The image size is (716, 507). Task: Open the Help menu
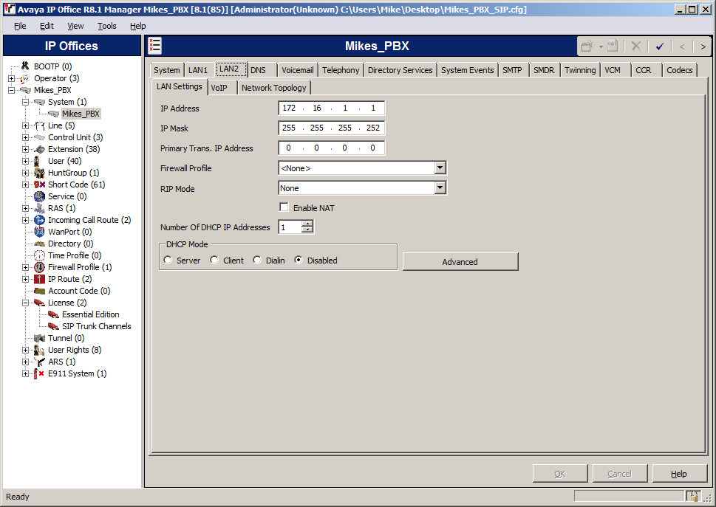pyautogui.click(x=138, y=26)
